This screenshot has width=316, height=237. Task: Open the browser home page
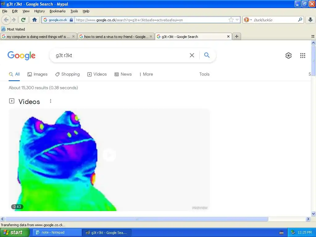click(x=35, y=20)
